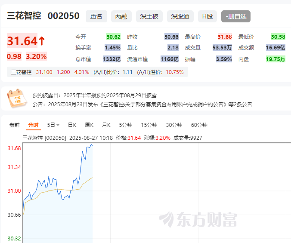This screenshot has height=243, width=291.
Task: Click the 换手率 value 1.45%
Action: click(x=113, y=48)
